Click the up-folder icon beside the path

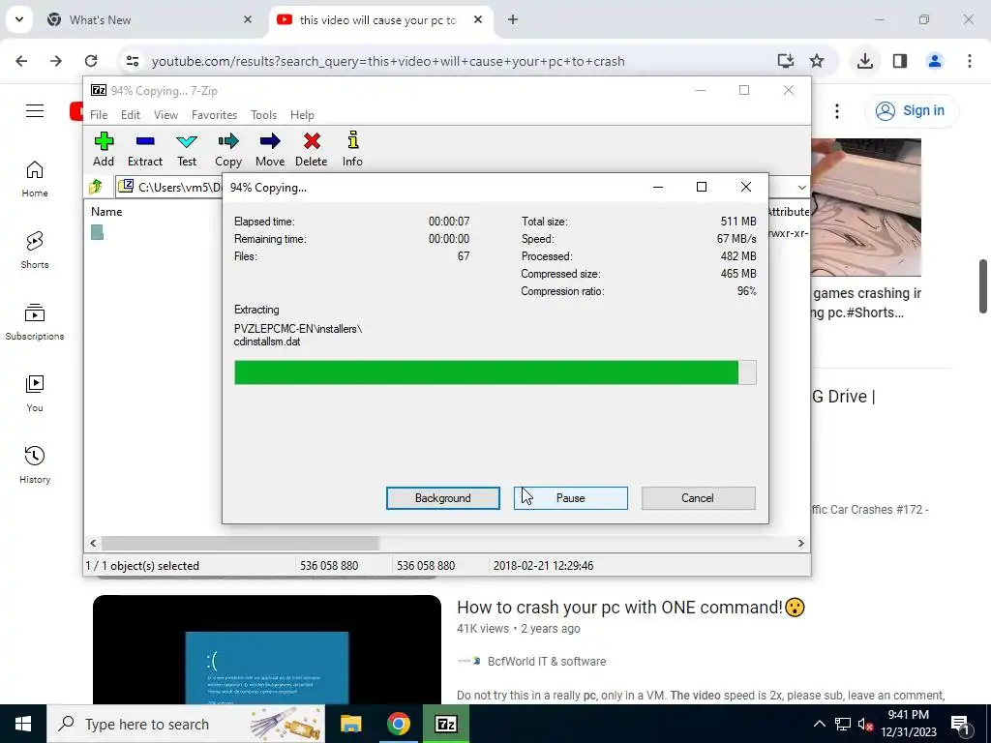point(96,187)
